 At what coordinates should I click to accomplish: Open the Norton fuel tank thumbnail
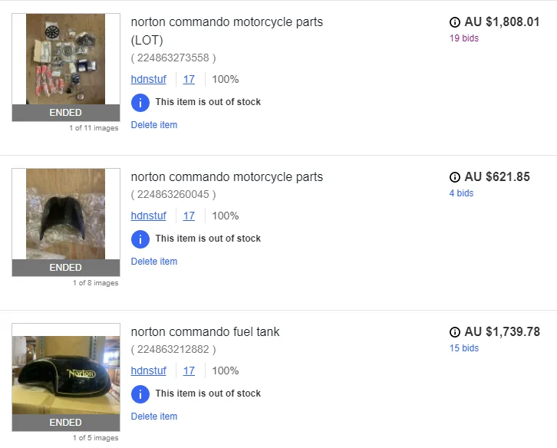click(66, 371)
